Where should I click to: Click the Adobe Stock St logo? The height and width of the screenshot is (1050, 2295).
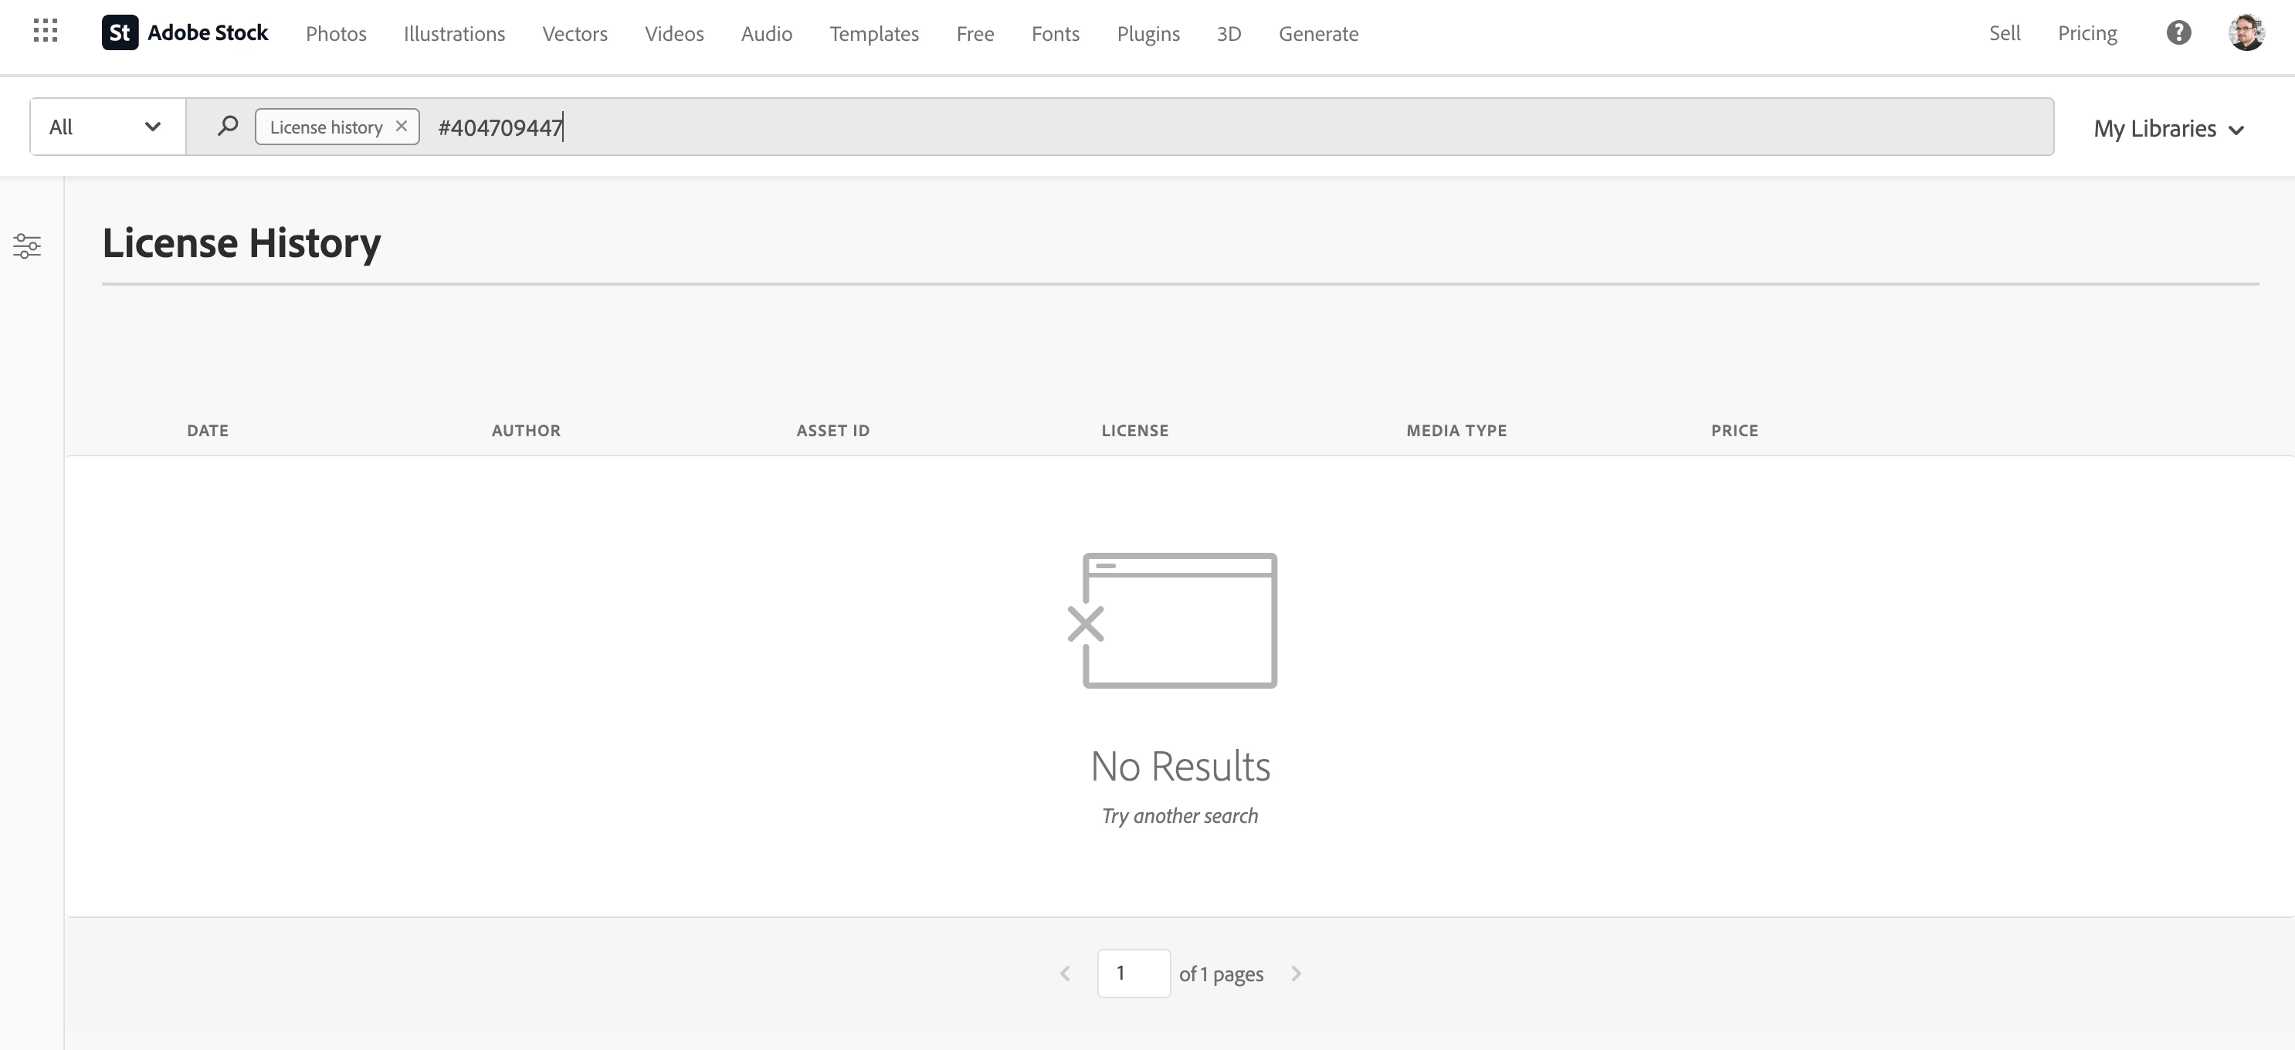[x=120, y=33]
